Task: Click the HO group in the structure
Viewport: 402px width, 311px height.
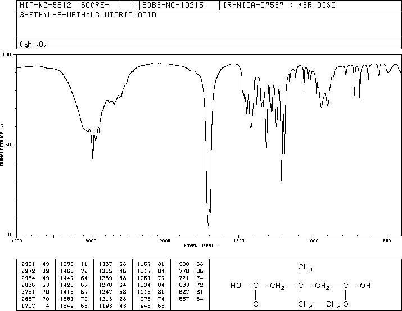Action: (236, 285)
